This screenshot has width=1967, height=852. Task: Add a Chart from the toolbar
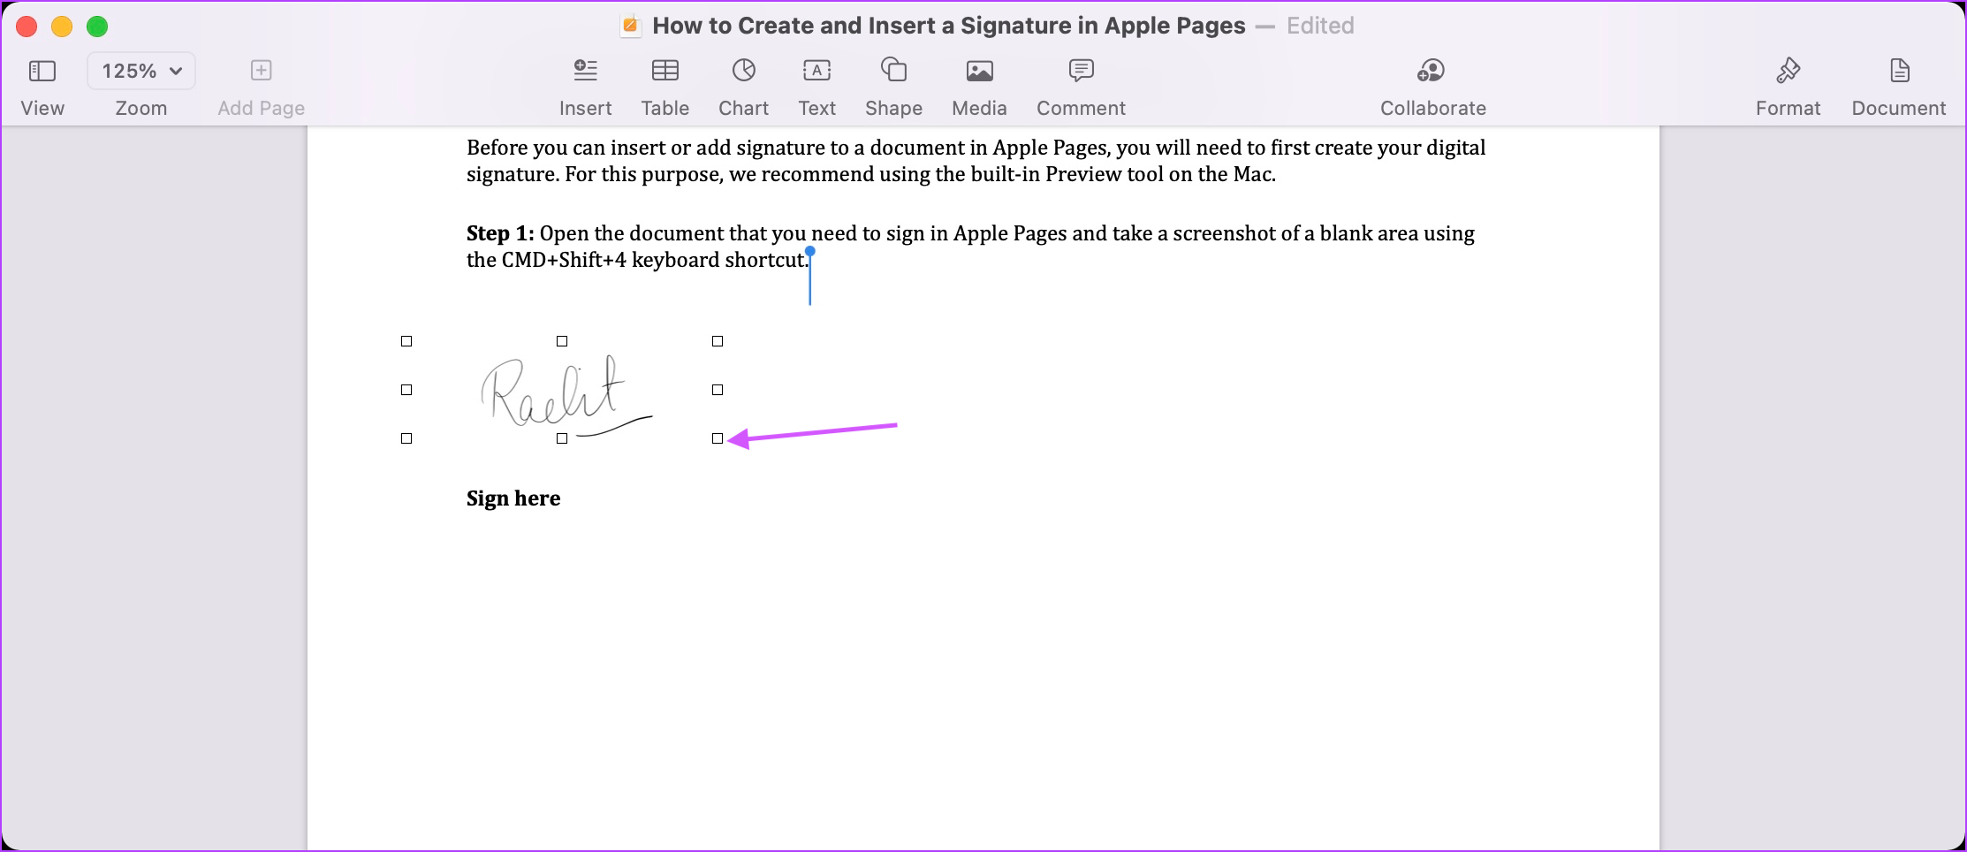coord(743,70)
